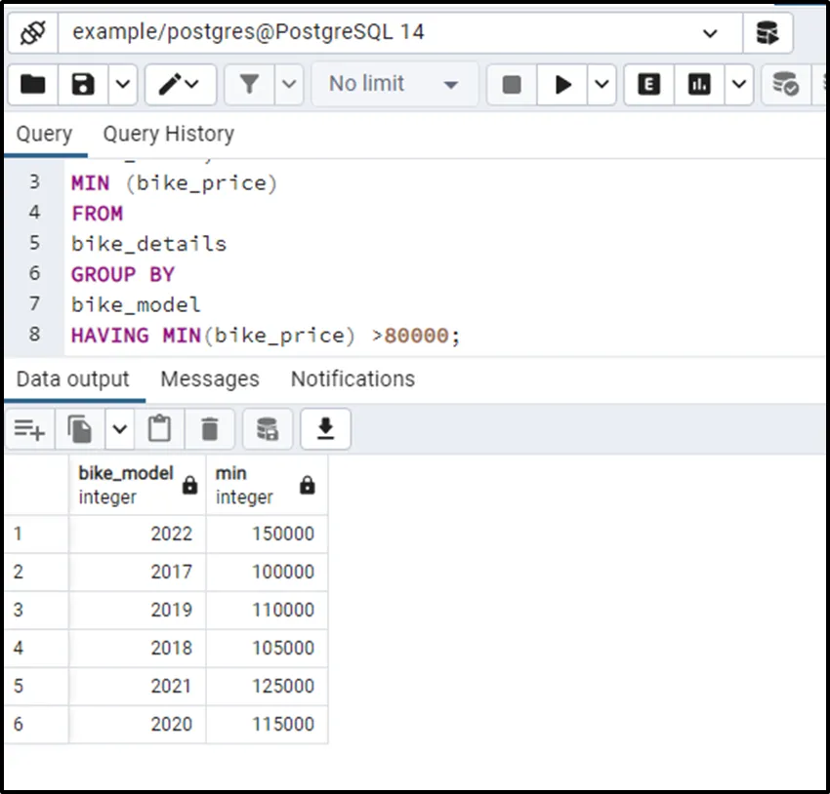This screenshot has width=830, height=794.
Task: Run the query with the Execute button
Action: pos(563,85)
